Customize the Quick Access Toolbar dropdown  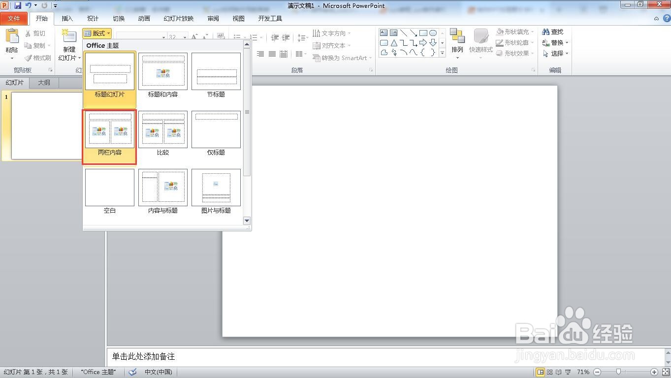(55, 6)
